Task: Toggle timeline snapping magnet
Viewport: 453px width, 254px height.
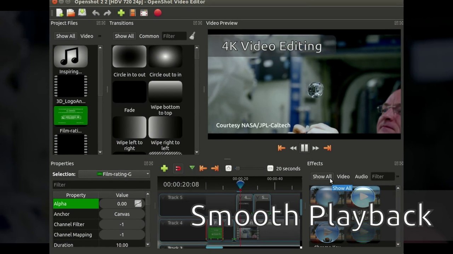Action: [178, 169]
